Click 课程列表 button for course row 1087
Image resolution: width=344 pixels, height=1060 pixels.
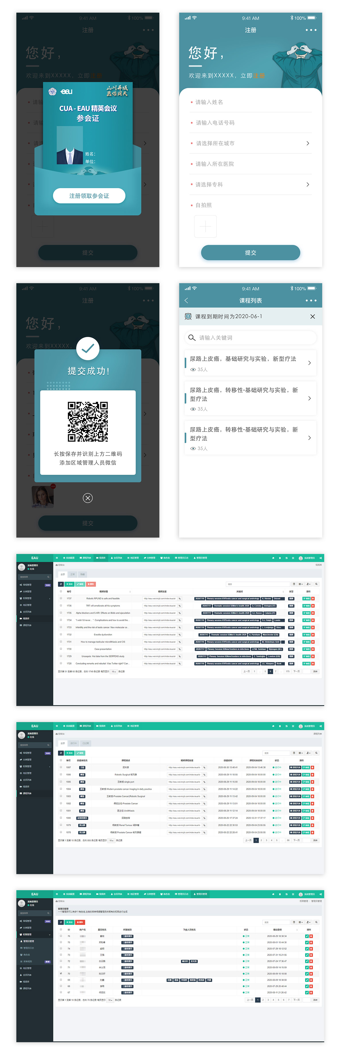(295, 767)
